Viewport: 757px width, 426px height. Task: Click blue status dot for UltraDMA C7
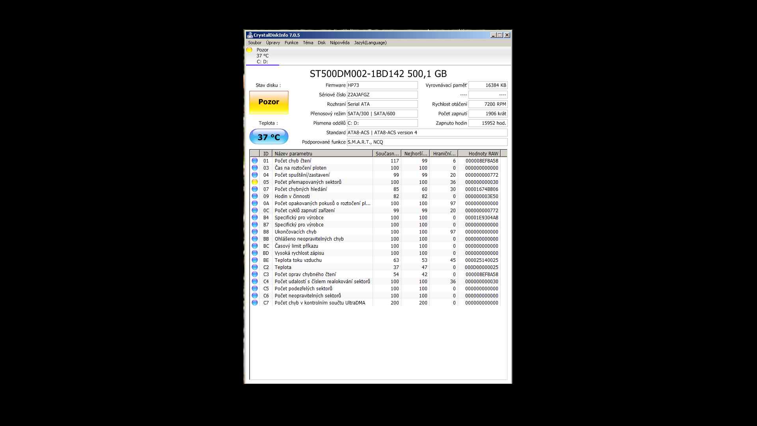coord(255,303)
